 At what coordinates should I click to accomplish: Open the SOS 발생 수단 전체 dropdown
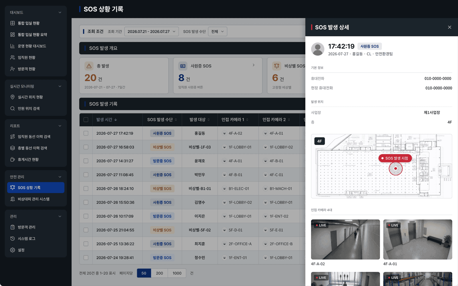[x=218, y=31]
